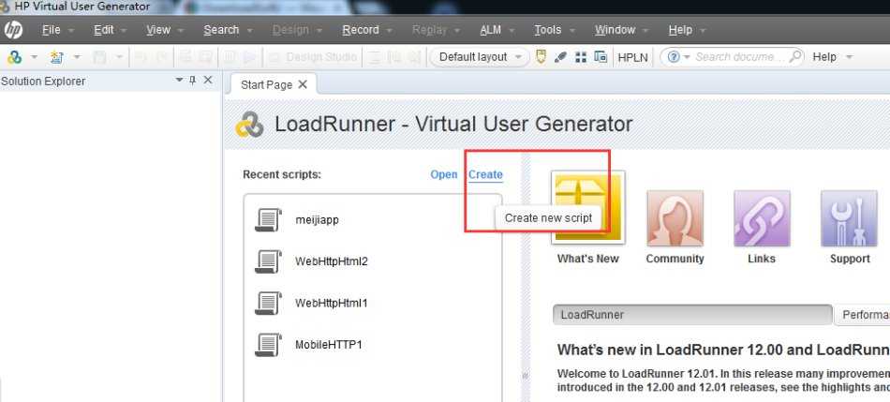Click the What's New label under the tile
This screenshot has width=890, height=402.
[588, 259]
